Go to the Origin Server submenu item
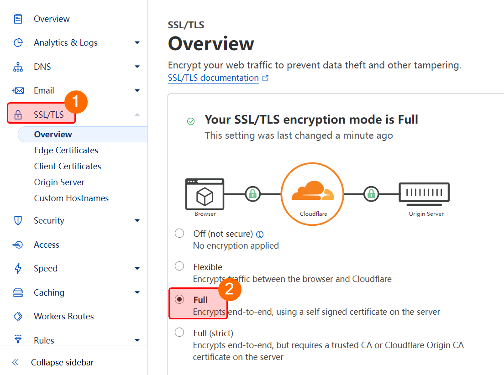The image size is (504, 375). (59, 182)
